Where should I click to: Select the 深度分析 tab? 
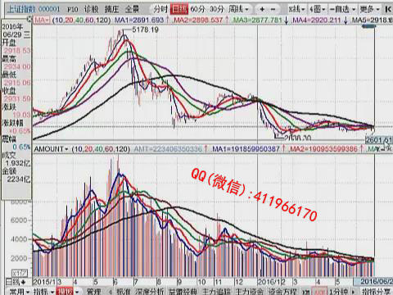coord(150,291)
